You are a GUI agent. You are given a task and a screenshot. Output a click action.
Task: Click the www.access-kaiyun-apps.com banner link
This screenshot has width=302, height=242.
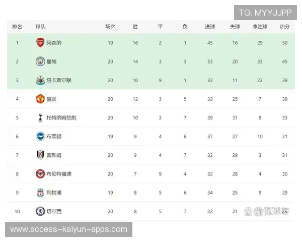point(68,229)
